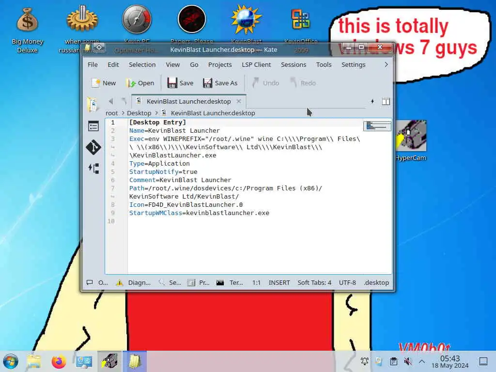Click the quick open star icon
496x372 pixels.
click(372, 101)
